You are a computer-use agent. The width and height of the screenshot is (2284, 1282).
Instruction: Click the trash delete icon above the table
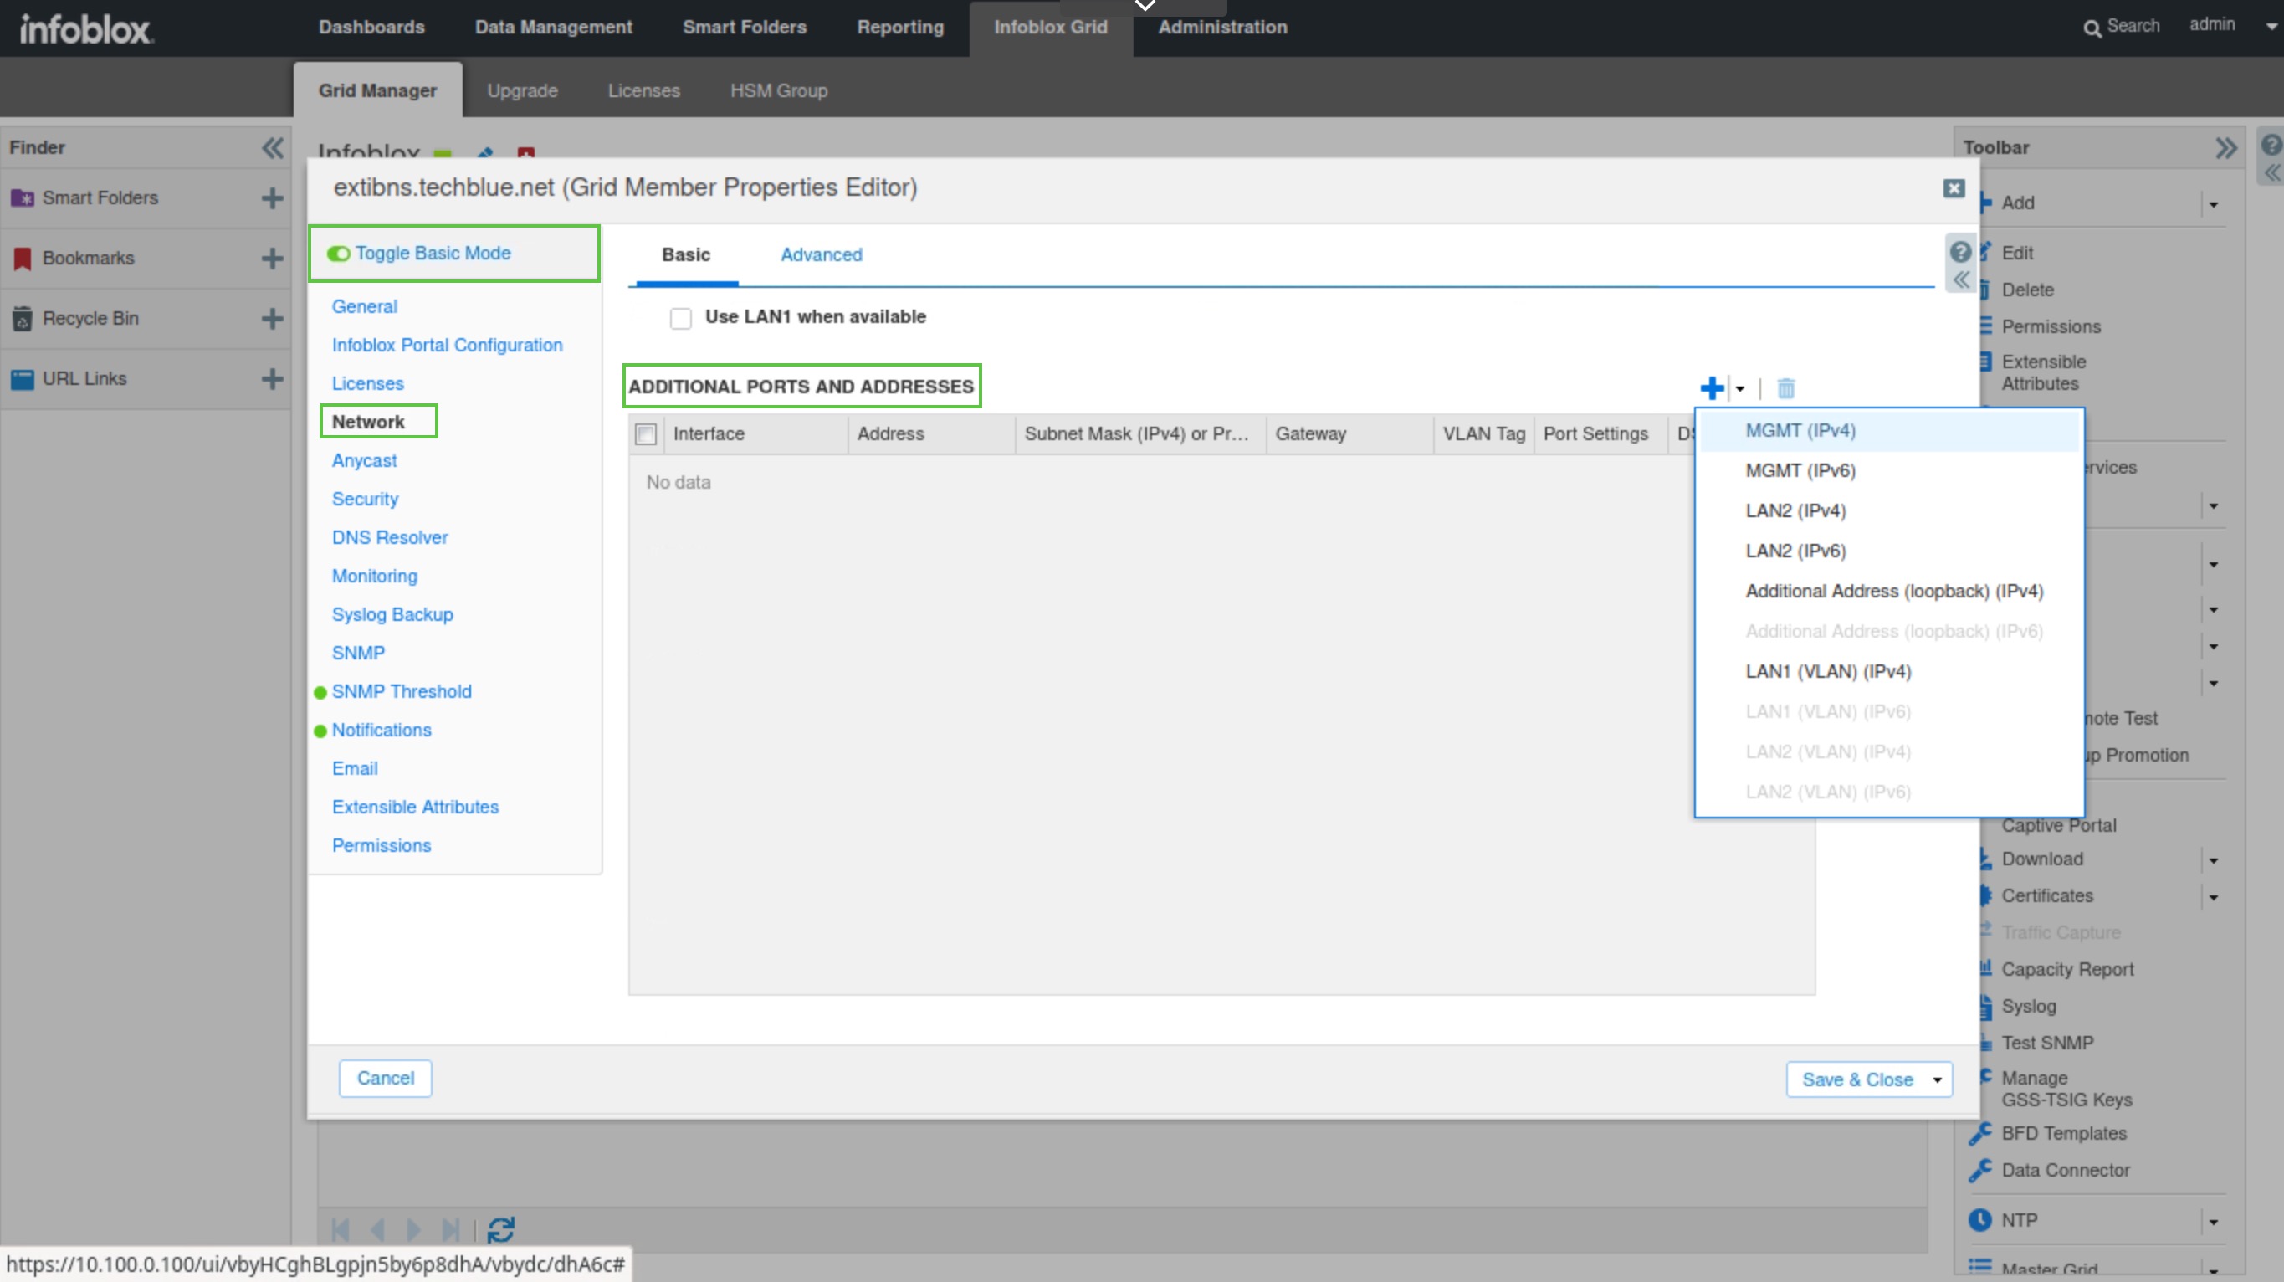[x=1785, y=388]
